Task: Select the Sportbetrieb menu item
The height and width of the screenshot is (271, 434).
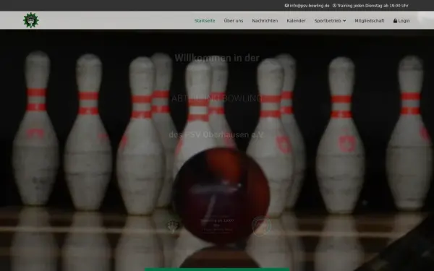Action: [x=328, y=21]
